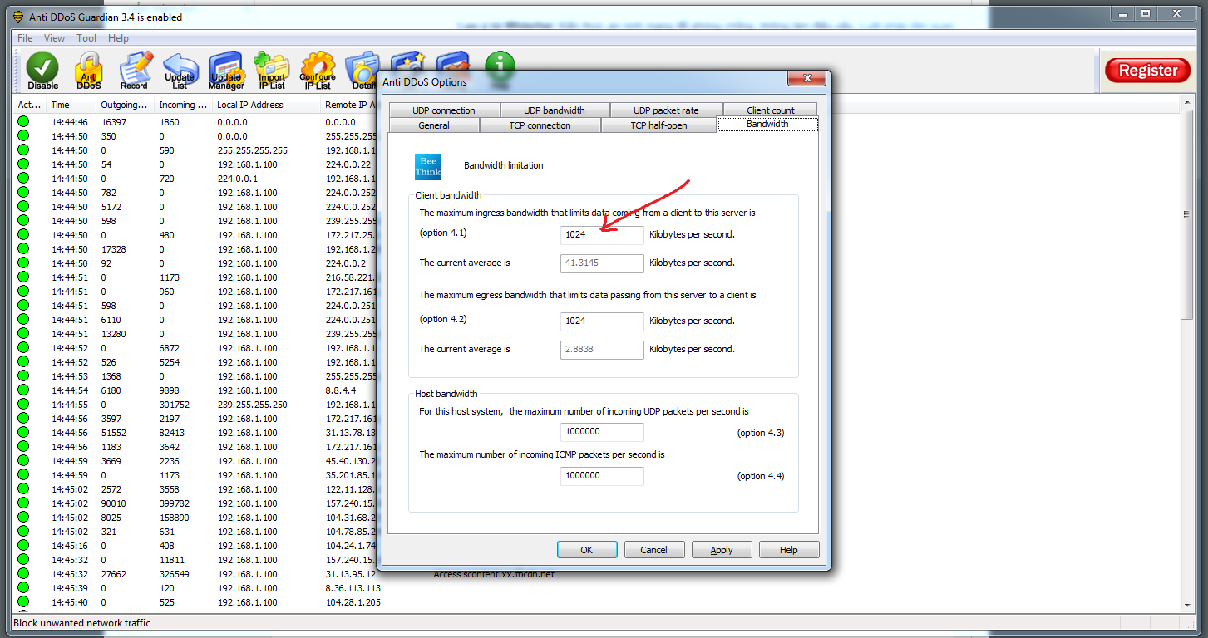Click the BeeThink logo in options dialog
This screenshot has height=638, width=1208.
coord(428,166)
